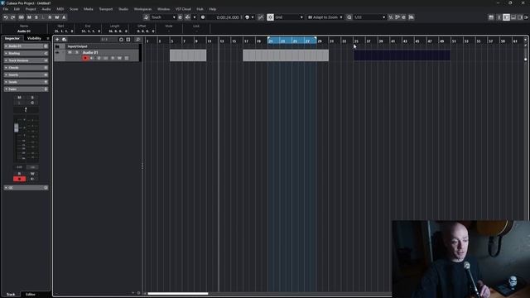The height and width of the screenshot is (298, 530).
Task: Expand the Track Versions inspector section
Action: [x=26, y=60]
